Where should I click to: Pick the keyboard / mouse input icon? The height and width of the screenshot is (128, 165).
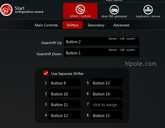tap(148, 10)
